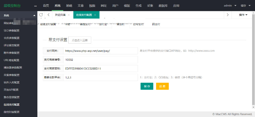Viewport: 255px width, 117px height.
Task: Click the 还原 reset button
Action: tap(162, 86)
